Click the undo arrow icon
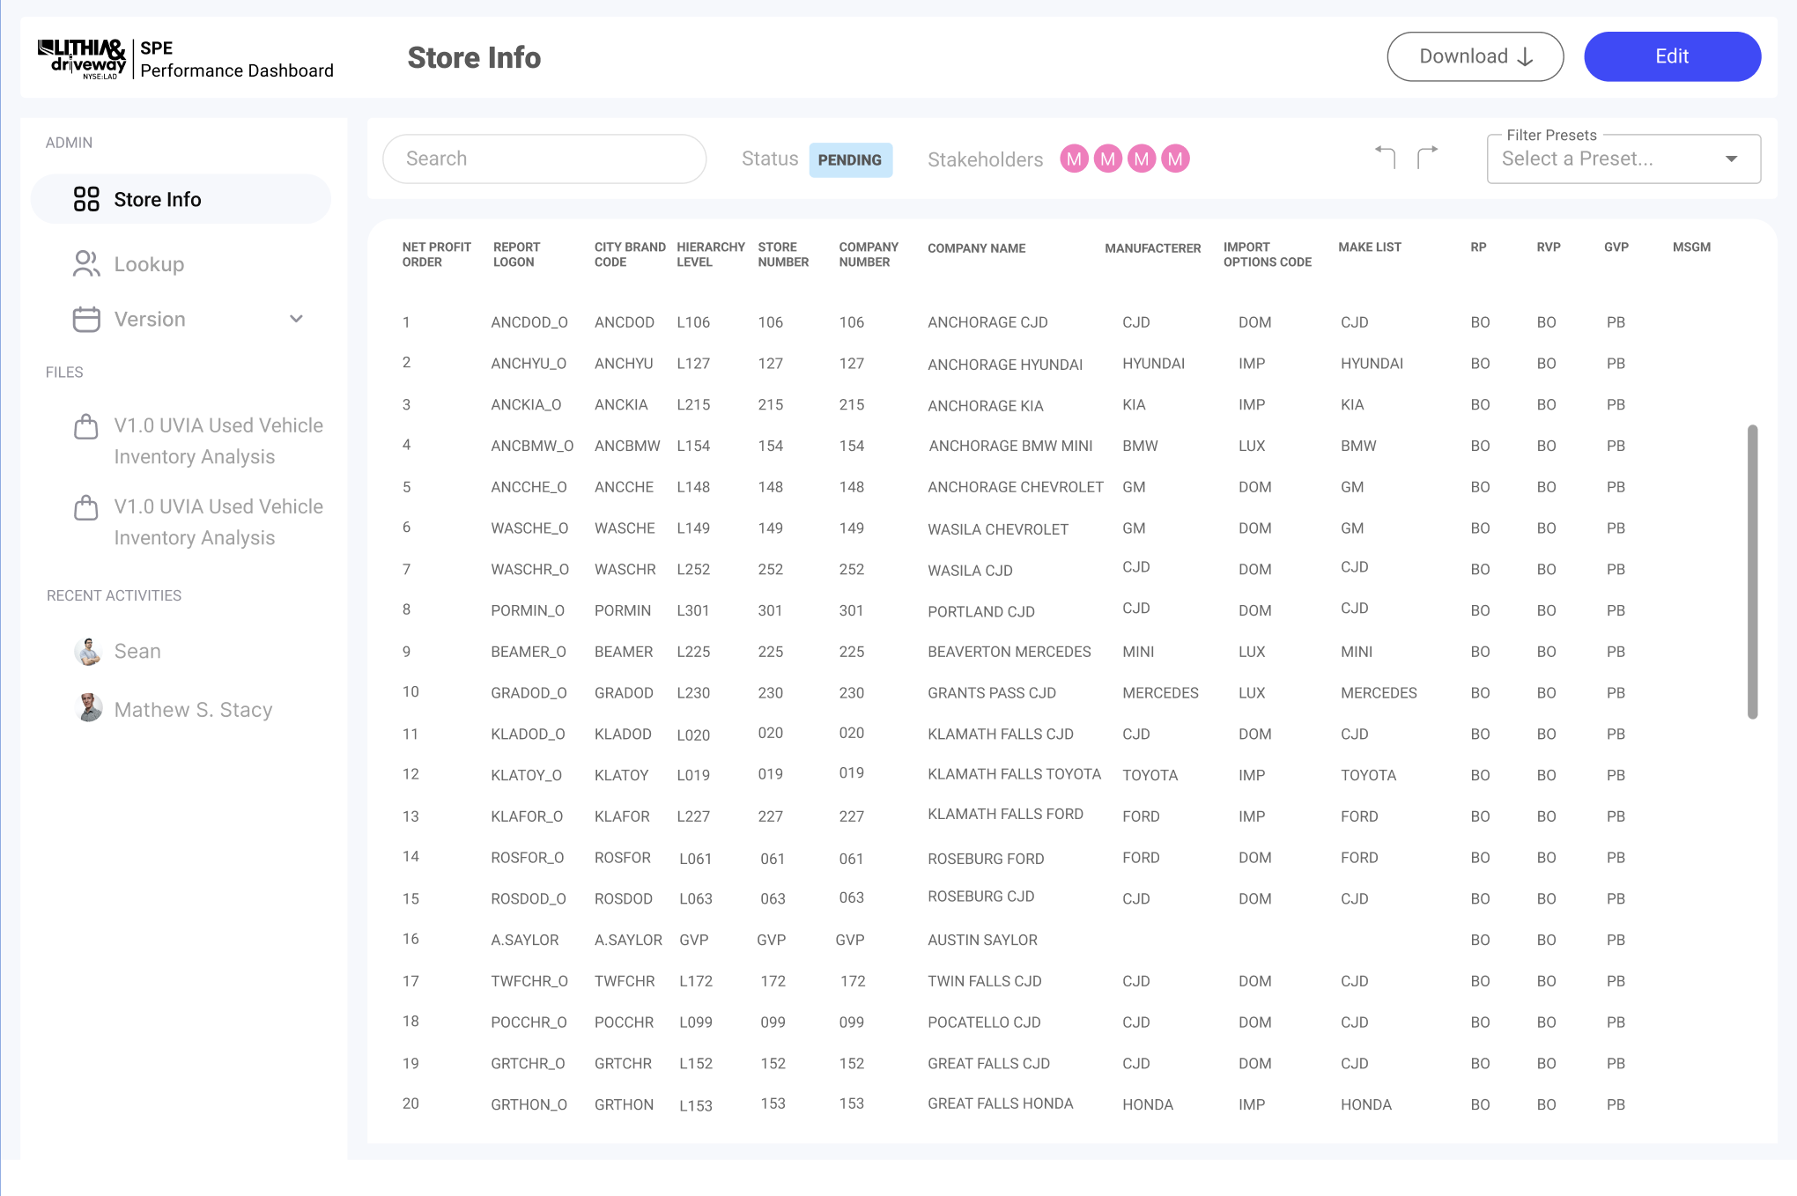 1386,158
